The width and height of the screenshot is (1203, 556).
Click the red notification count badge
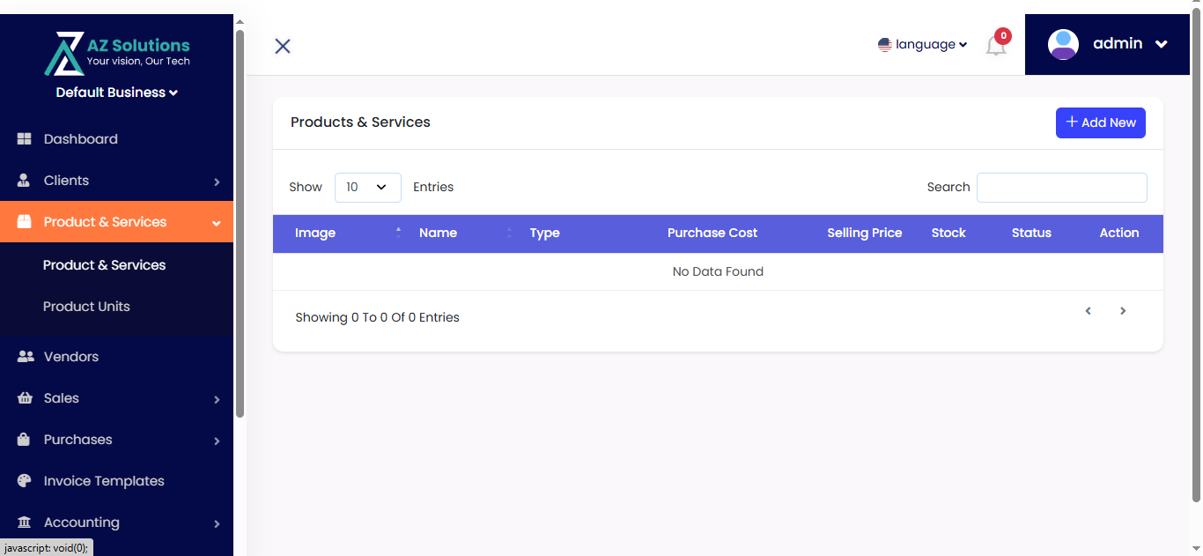point(1003,36)
